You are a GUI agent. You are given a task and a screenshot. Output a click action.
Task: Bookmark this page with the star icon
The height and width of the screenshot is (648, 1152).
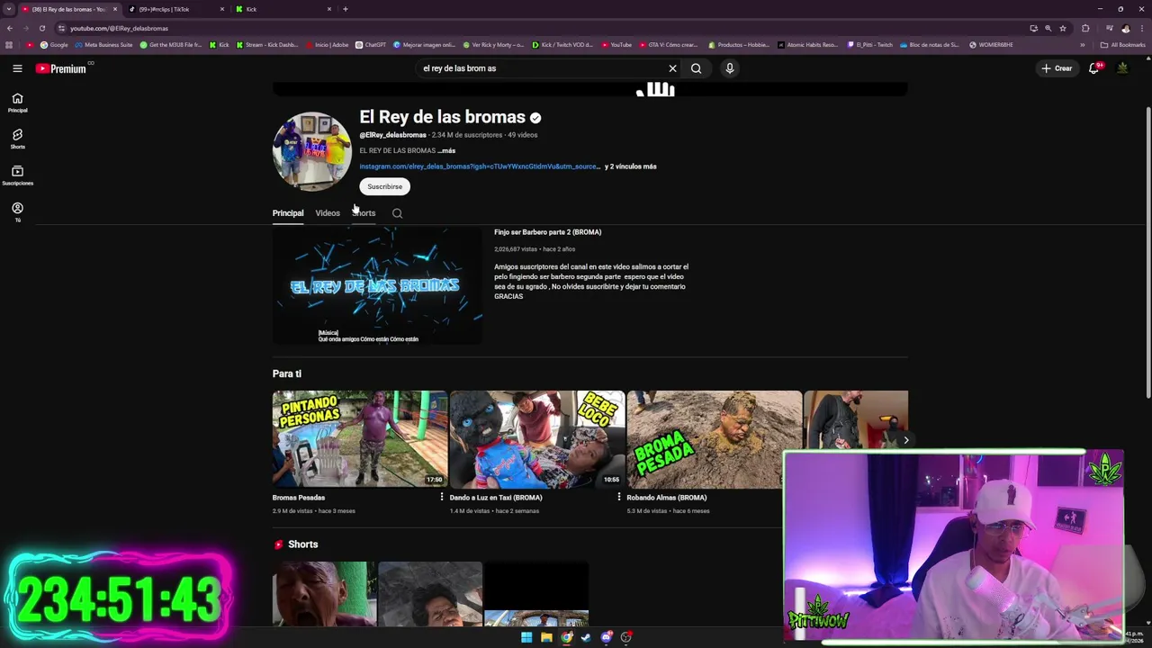(1063, 28)
